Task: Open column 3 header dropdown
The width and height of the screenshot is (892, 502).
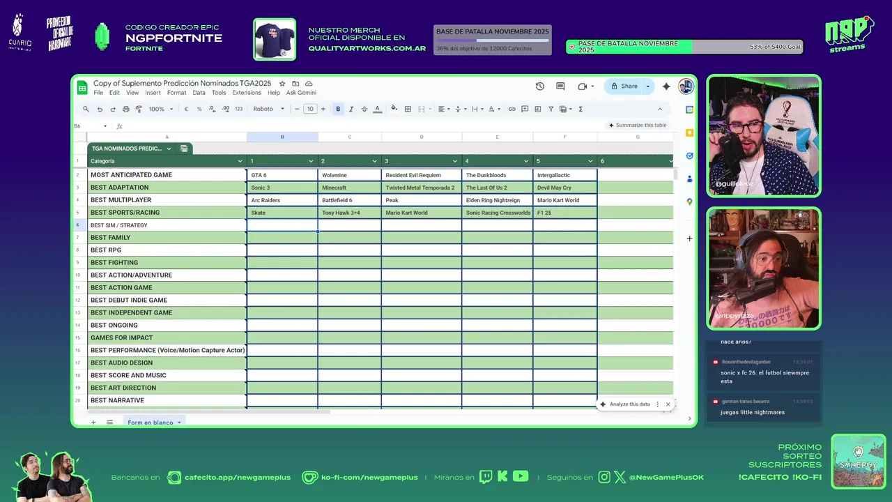Action: coord(454,161)
